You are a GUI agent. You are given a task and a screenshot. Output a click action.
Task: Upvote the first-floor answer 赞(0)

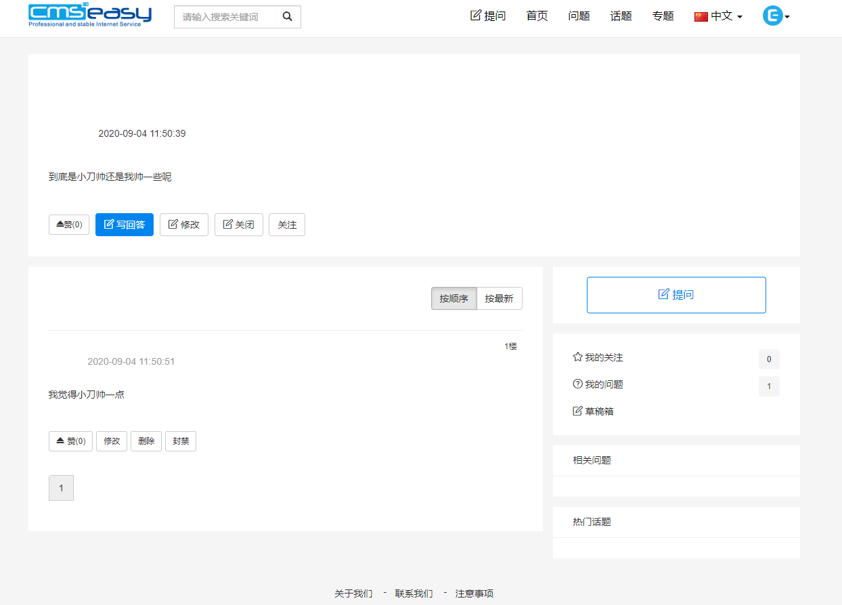pyautogui.click(x=70, y=441)
